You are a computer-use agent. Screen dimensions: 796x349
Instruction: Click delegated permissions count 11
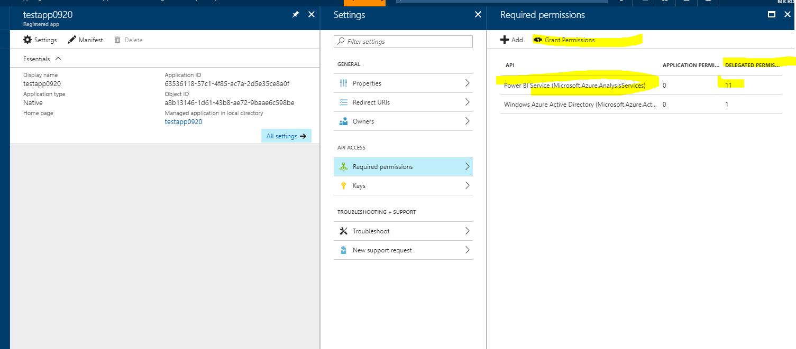click(728, 85)
